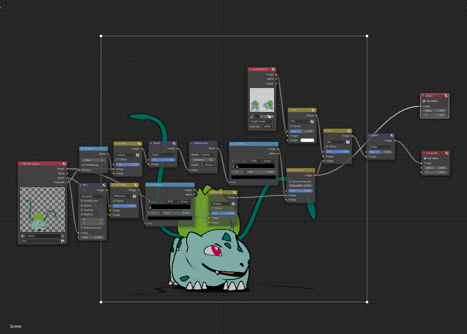Toggle preview icon on Composite node
Image resolution: width=467 pixels, height=334 pixels.
click(x=447, y=153)
